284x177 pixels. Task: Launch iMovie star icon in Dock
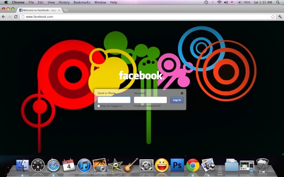tap(115, 165)
